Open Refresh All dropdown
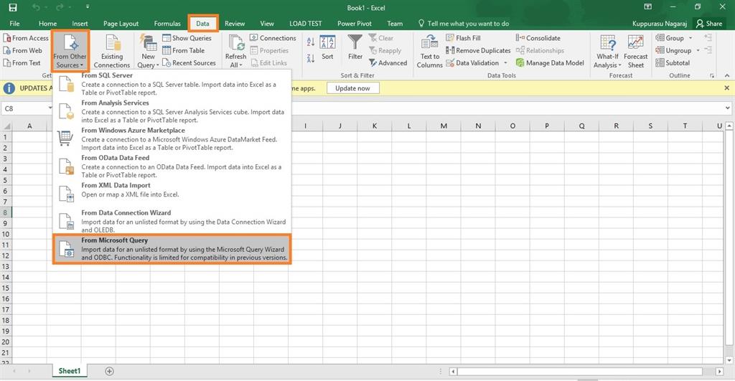 tap(235, 51)
